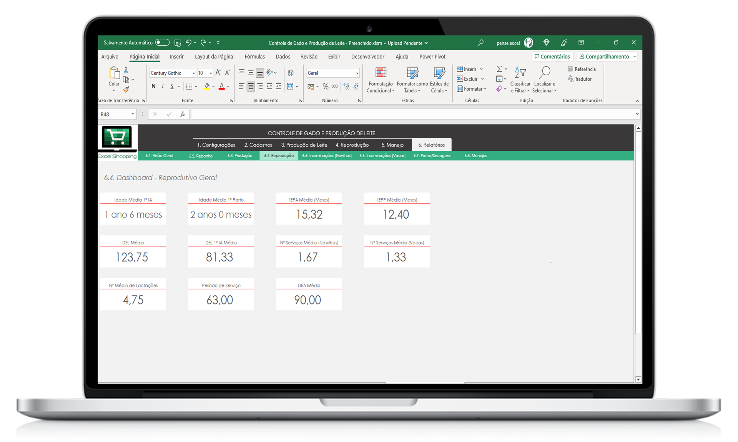738x442 pixels.
Task: Open the Name Box dropdown arrow
Action: [132, 114]
